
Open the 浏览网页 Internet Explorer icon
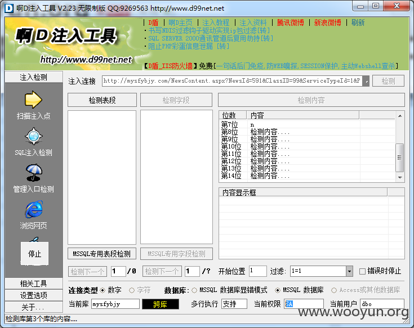34,209
